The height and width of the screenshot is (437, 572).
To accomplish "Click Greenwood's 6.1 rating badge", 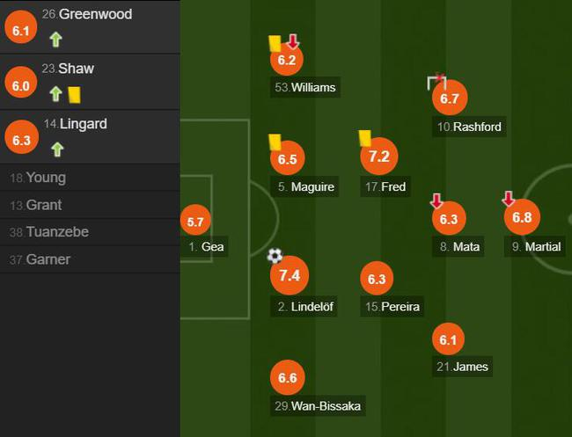I will click(x=21, y=30).
